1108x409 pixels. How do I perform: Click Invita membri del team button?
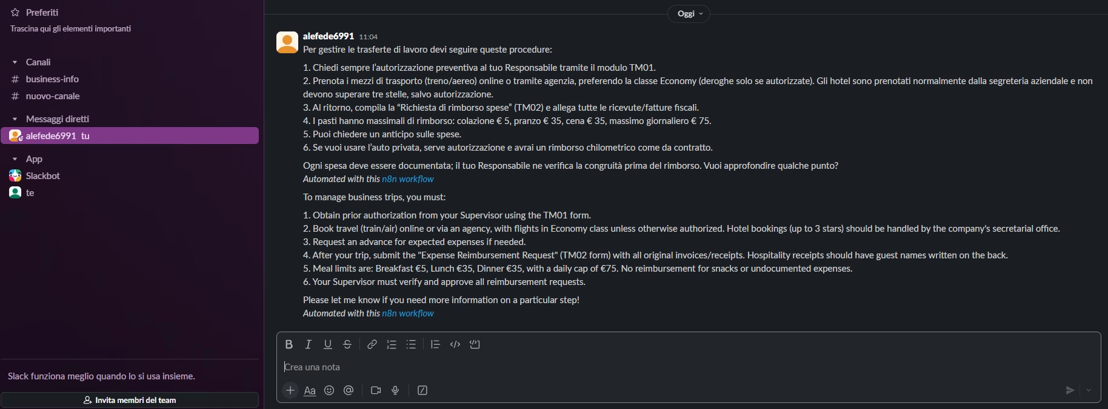(x=130, y=400)
